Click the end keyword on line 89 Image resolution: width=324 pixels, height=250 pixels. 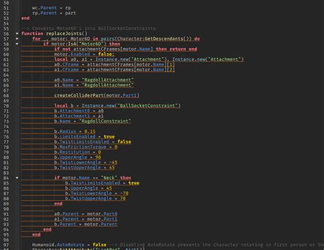[x=58, y=203]
